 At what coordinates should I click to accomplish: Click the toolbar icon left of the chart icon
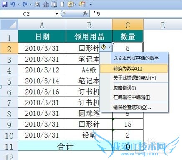pos(37,5)
